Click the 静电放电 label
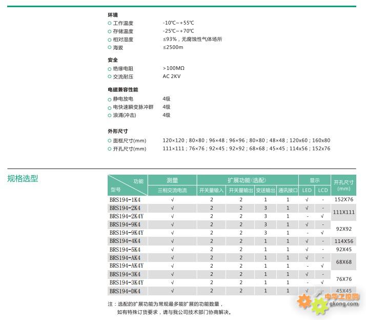Screen dimensions: 366x320 [123, 99]
